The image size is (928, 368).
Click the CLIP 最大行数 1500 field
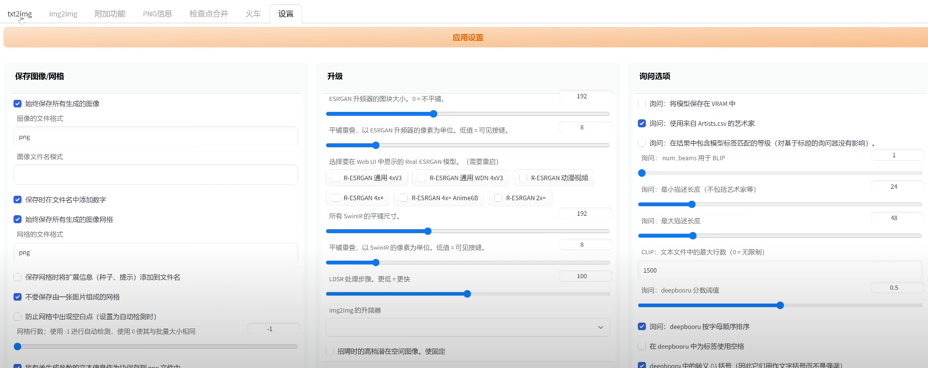pos(779,271)
